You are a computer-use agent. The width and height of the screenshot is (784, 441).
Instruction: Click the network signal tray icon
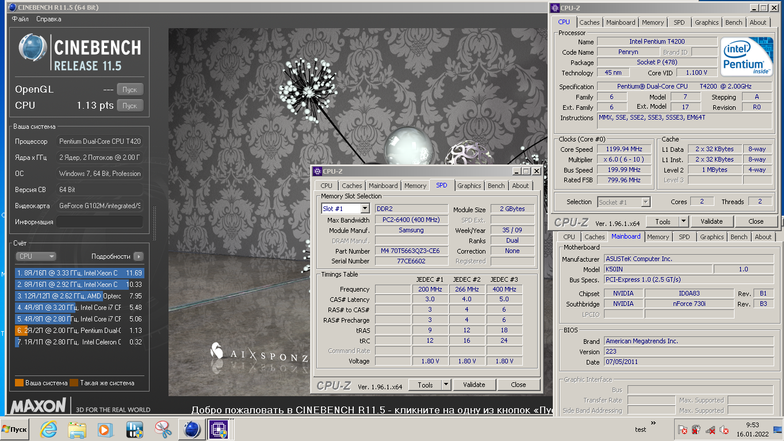711,430
